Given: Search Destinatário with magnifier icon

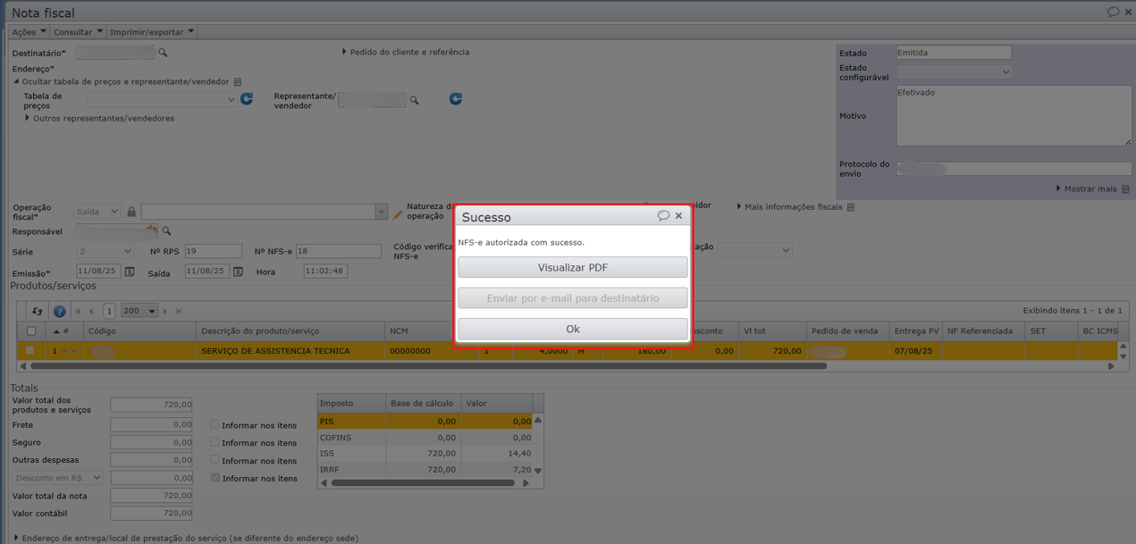Looking at the screenshot, I should [163, 54].
